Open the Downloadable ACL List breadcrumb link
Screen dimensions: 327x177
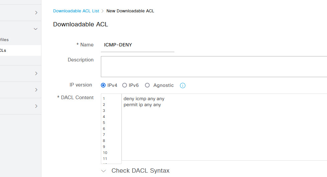76,11
